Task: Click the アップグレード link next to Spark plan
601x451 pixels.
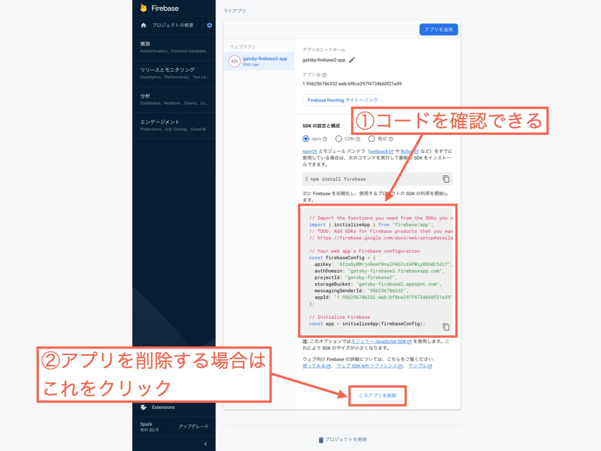Action: [x=193, y=427]
